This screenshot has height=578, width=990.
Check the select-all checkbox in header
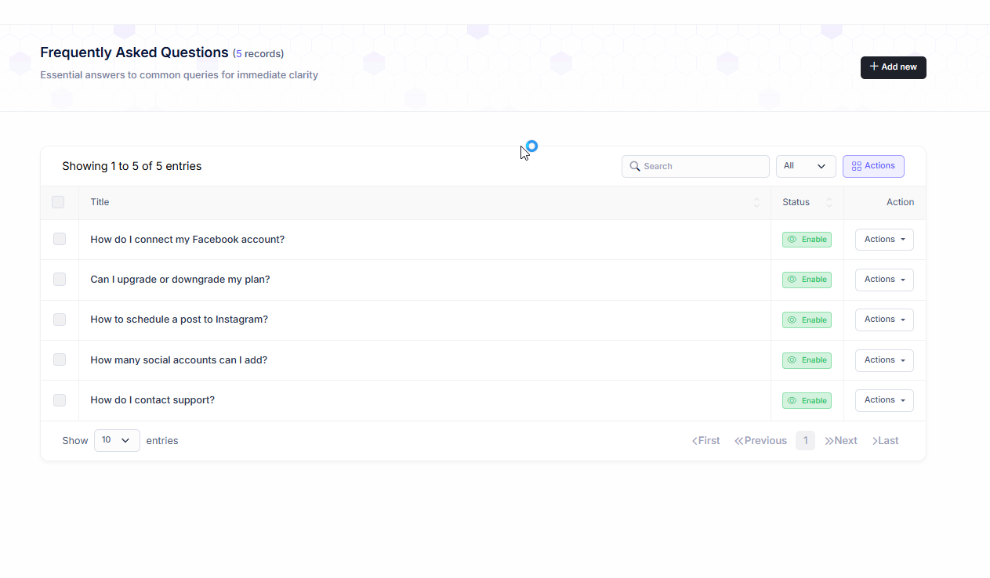point(58,202)
